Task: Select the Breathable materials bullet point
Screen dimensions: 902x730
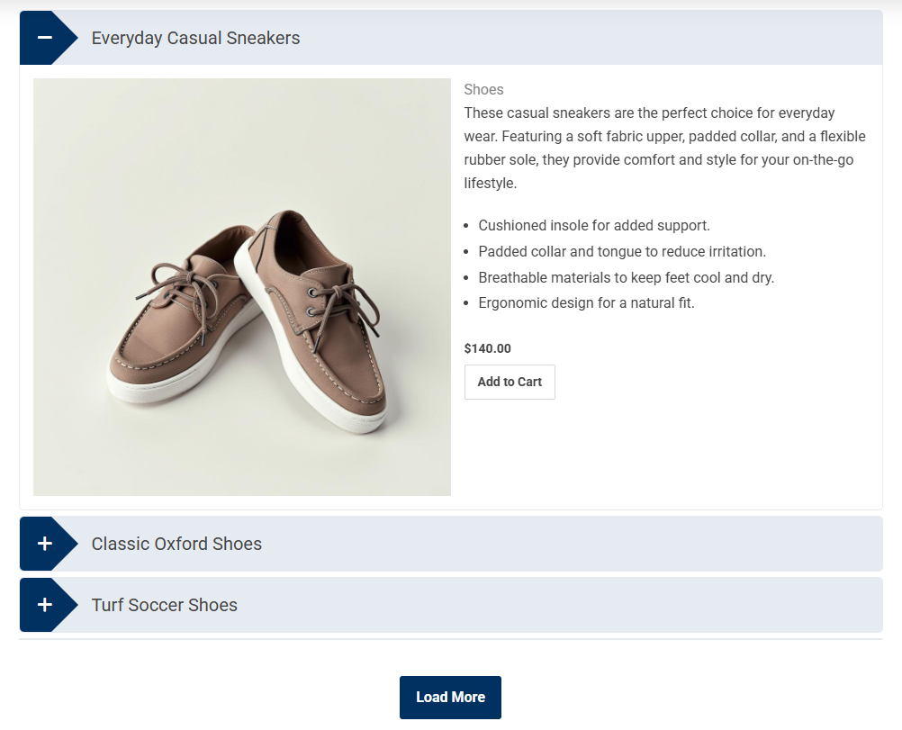Action: pos(626,277)
